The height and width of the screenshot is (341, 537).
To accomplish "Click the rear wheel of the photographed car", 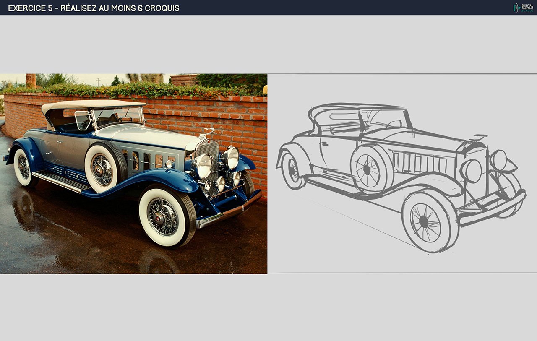I will tap(23, 167).
